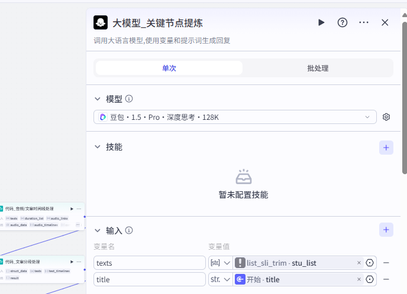This screenshot has height=294, width=407.
Task: Open more options on 代码_音频/文案时间线处理 node
Action: point(79,209)
